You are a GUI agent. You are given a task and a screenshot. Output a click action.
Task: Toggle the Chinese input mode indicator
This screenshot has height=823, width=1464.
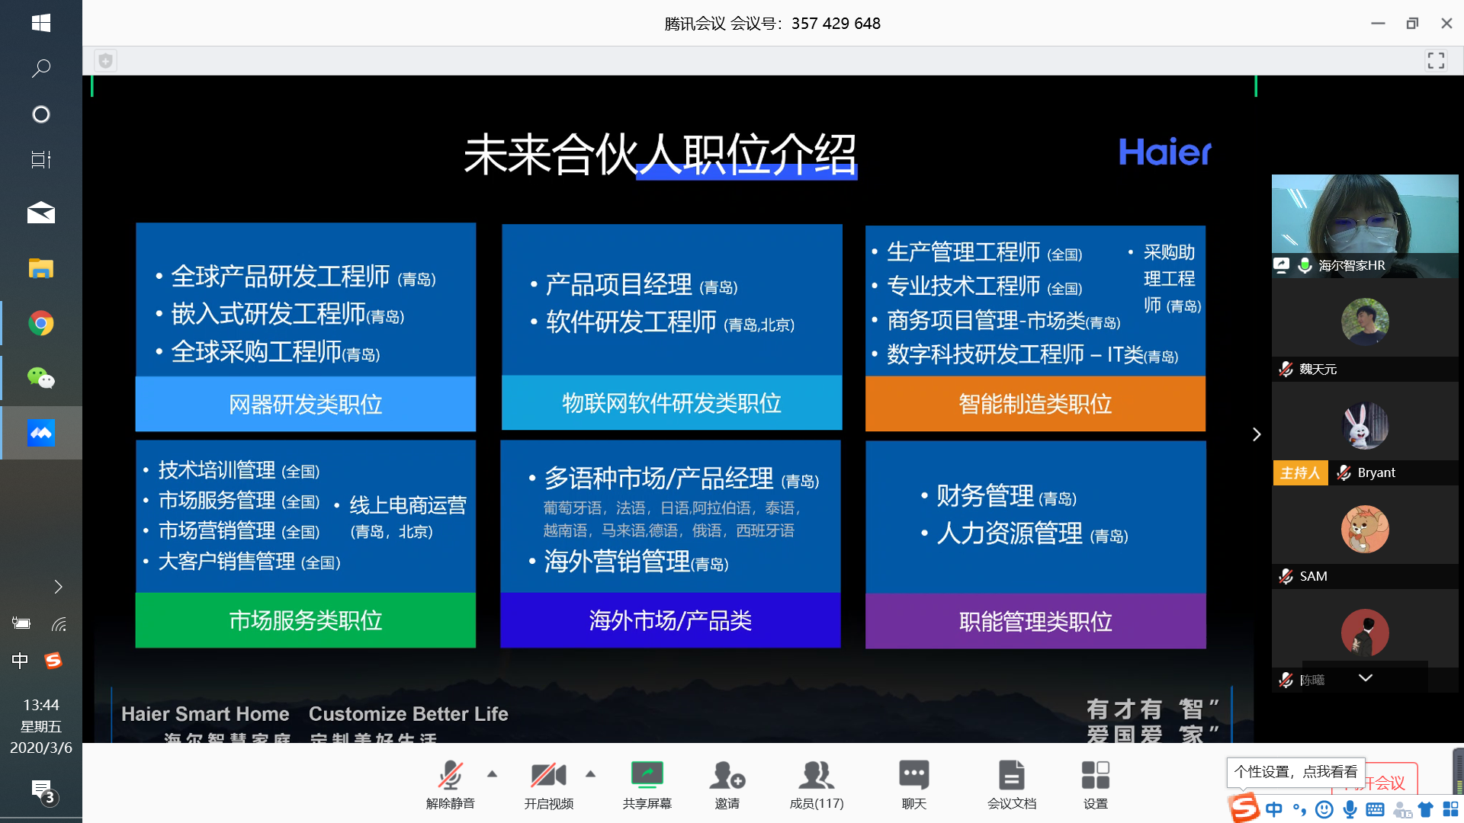pos(20,661)
